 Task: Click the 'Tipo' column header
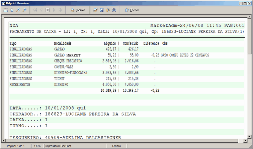(x=13, y=43)
